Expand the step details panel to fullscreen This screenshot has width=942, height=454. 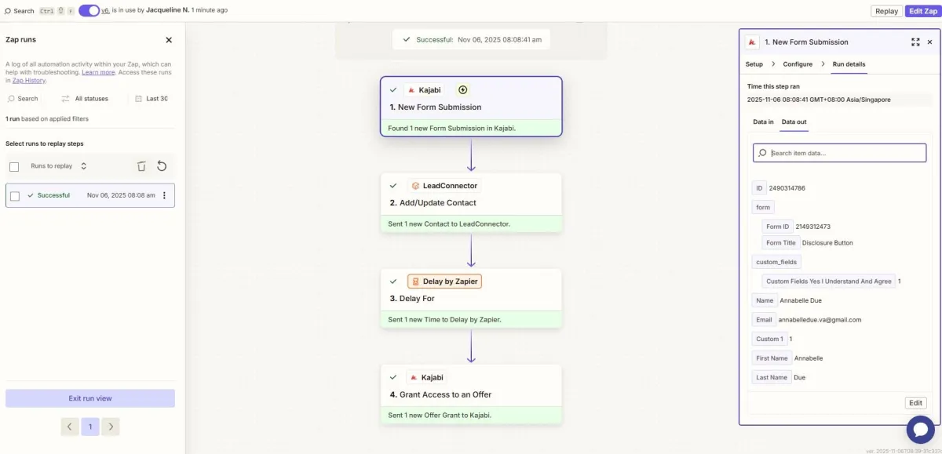915,42
